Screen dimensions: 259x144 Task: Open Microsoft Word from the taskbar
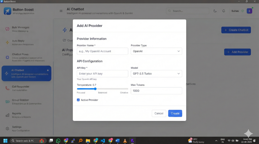(117, 141)
